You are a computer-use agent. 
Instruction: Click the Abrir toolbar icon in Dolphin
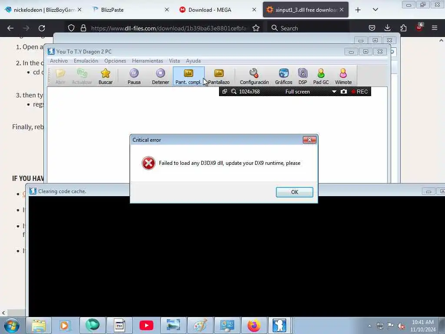[x=60, y=77]
